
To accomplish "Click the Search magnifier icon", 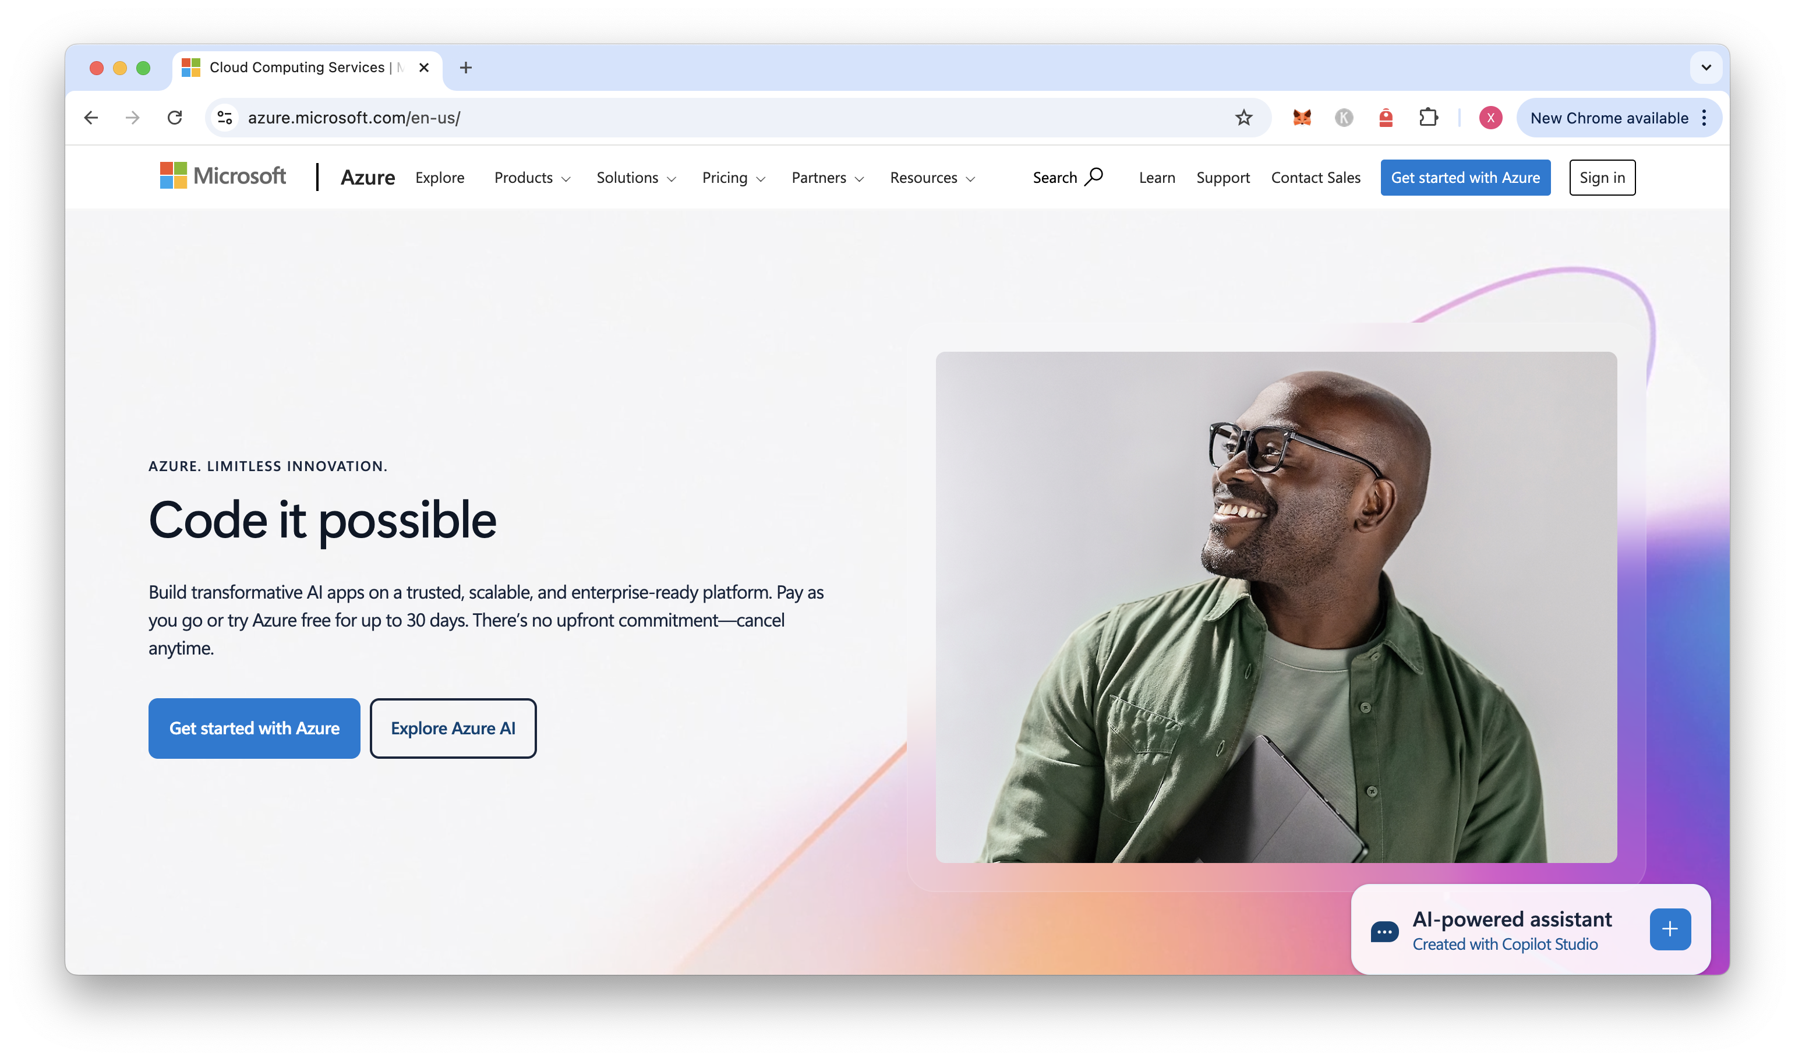I will pos(1094,176).
